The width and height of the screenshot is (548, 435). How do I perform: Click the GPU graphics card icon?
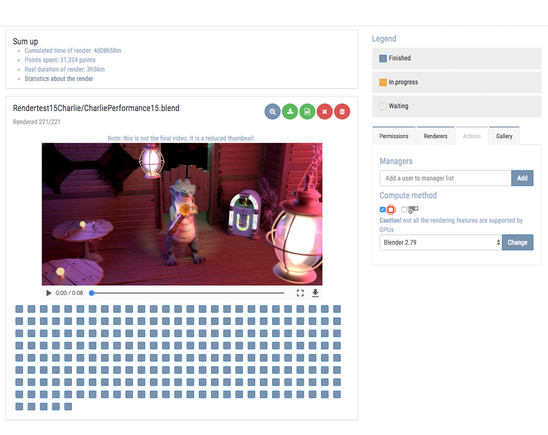[413, 210]
